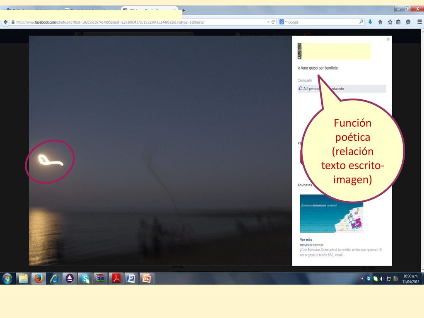Click the poster's profile thumbnail
Image resolution: width=424 pixels, height=318 pixels.
pos(299,51)
